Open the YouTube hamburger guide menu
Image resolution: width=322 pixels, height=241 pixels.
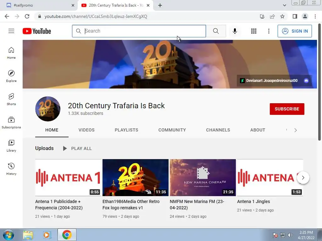point(11,31)
